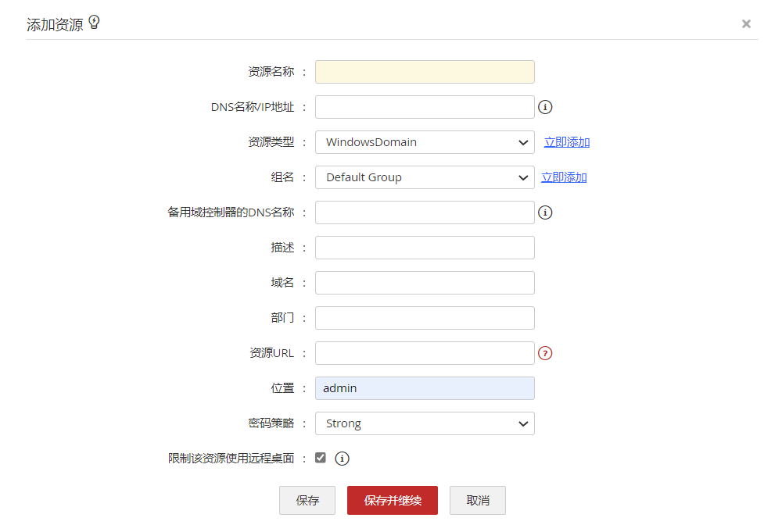This screenshot has width=782, height=532.
Task: Click into the DNS名称/IP地址 text box
Action: tap(425, 107)
